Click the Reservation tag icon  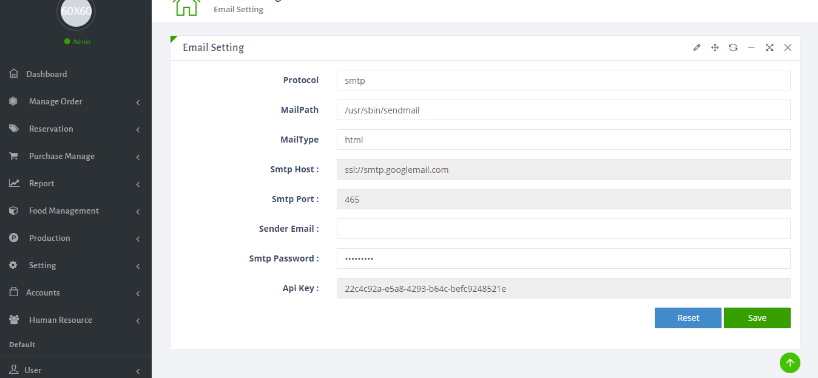13,129
